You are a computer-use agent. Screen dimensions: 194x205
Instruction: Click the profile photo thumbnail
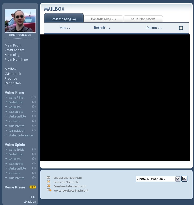20,21
